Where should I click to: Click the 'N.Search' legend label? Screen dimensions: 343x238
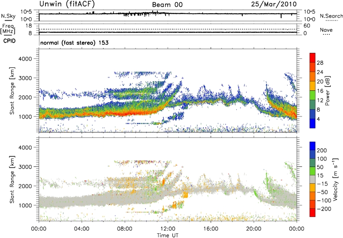(331, 16)
